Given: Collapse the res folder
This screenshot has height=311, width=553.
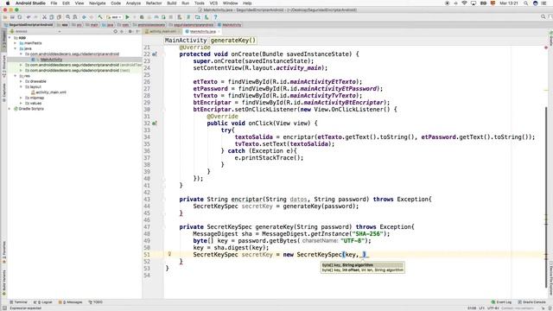Looking at the screenshot, I should pyautogui.click(x=16, y=76).
